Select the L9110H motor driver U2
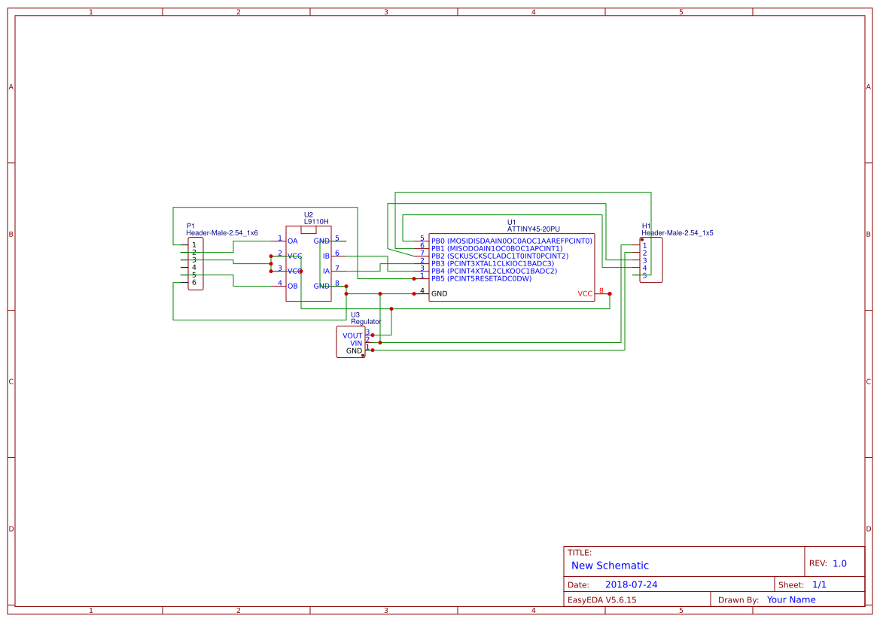This screenshot has height=622, width=880. (308, 263)
